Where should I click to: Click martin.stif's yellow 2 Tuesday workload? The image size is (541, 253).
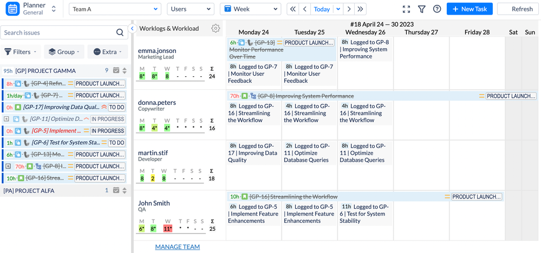[154, 178]
